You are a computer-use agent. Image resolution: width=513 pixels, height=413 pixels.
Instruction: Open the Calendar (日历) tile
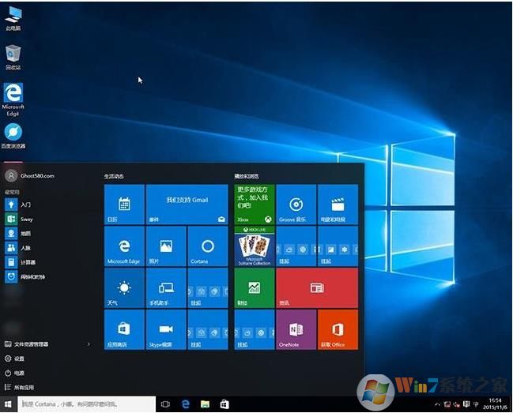tap(124, 205)
